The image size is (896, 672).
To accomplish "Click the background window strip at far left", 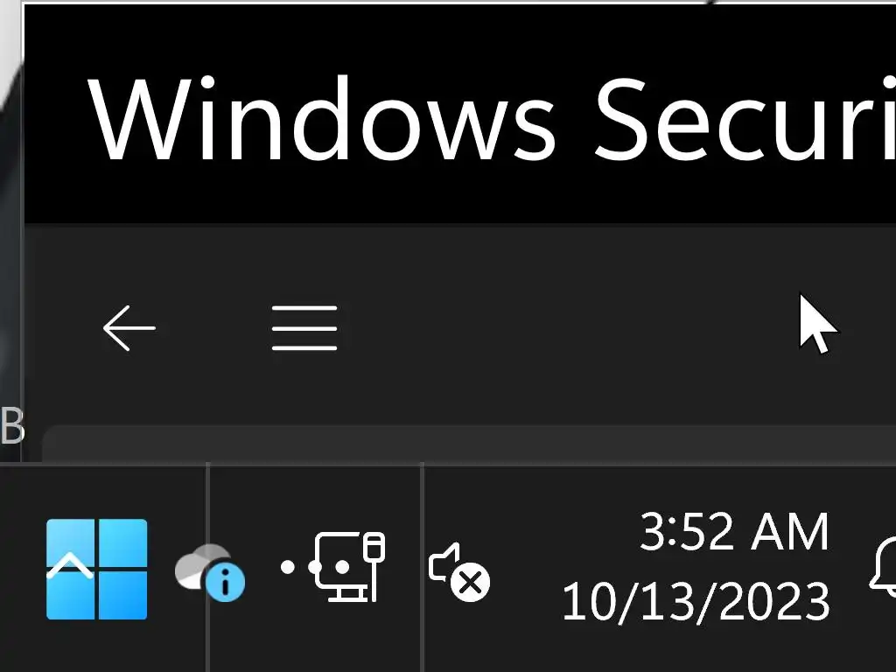I will pyautogui.click(x=10, y=219).
